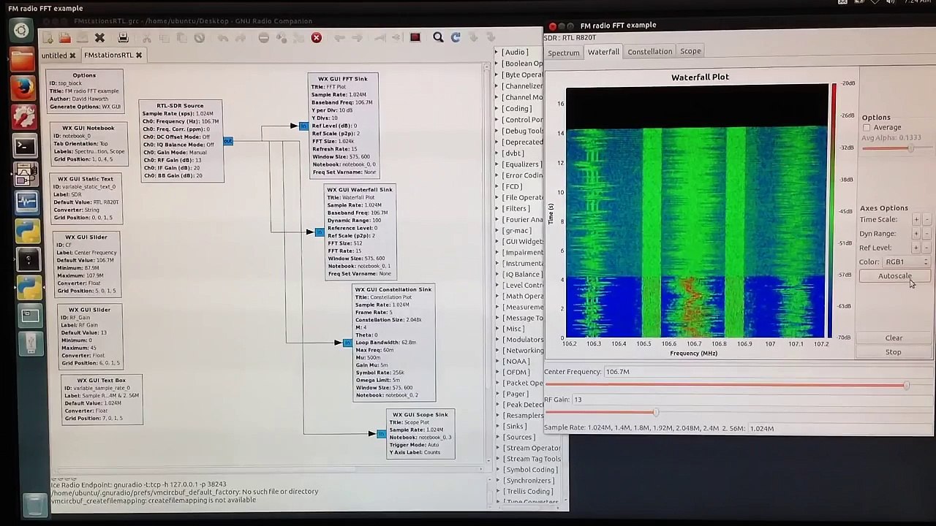This screenshot has width=936, height=526.
Task: Increase Dyn Range with plus button
Action: click(x=916, y=234)
